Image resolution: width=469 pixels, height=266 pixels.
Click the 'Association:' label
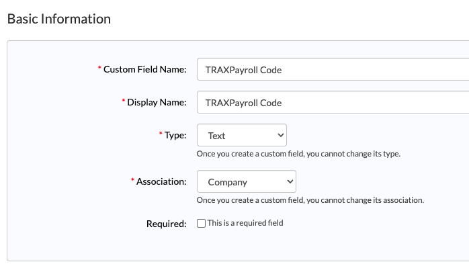pos(161,181)
